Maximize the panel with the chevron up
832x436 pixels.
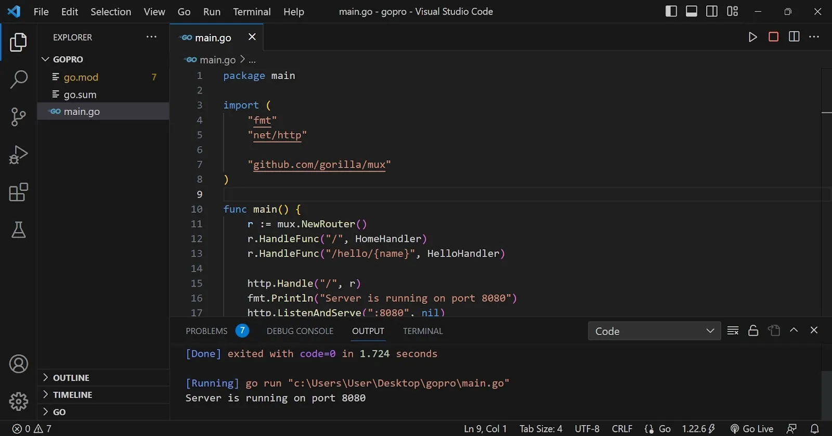tap(794, 330)
